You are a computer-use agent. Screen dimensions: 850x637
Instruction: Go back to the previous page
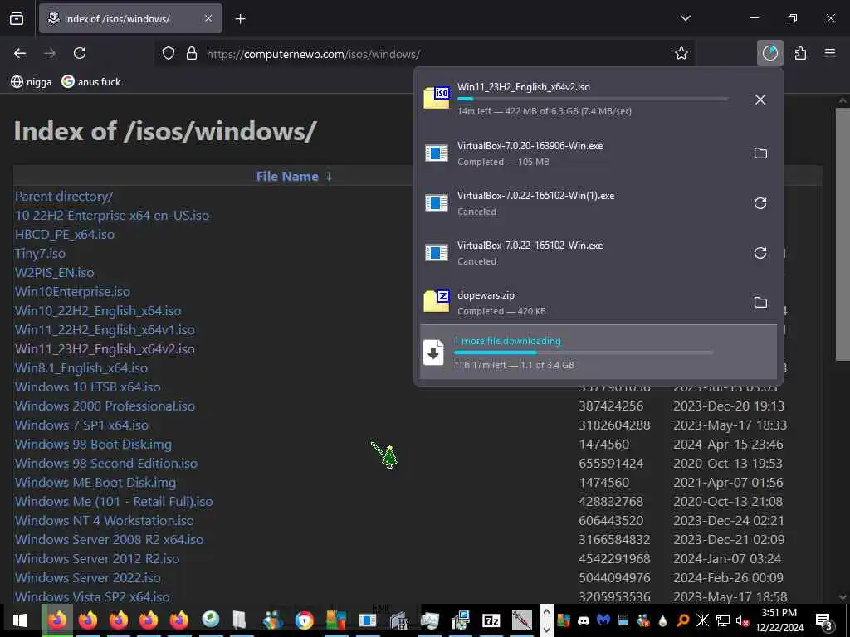(x=20, y=53)
